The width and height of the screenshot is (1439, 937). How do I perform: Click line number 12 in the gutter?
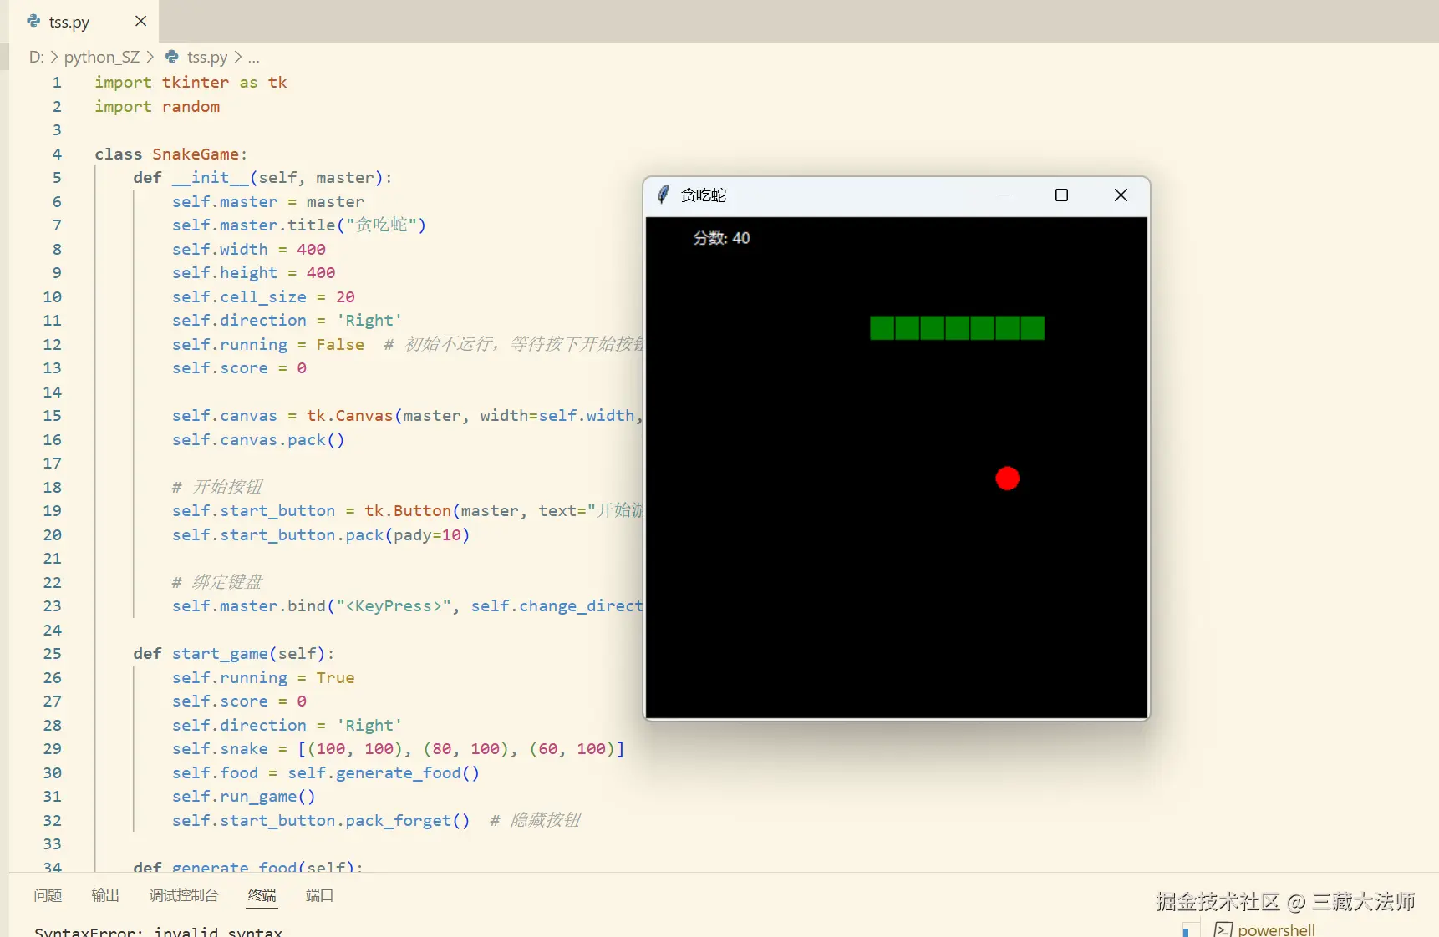(x=53, y=344)
